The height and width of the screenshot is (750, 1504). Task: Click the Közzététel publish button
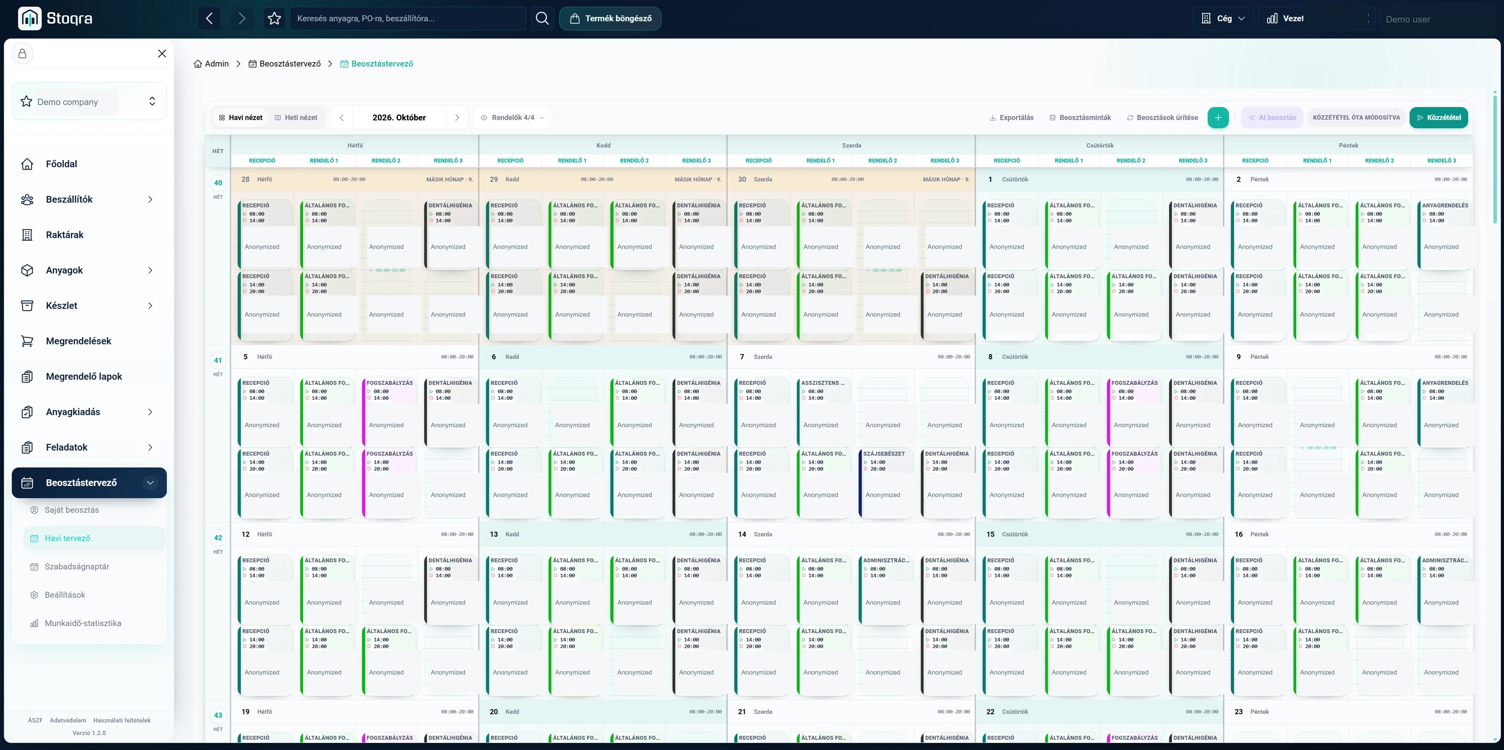1439,117
